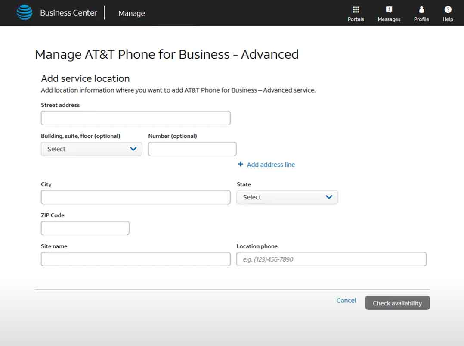Image resolution: width=464 pixels, height=346 pixels.
Task: Click the plus icon beside Add address line
Action: (x=240, y=164)
